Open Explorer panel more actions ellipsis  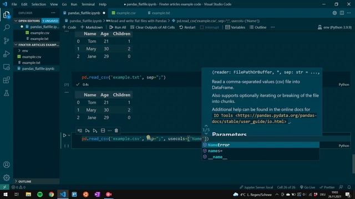[53, 13]
